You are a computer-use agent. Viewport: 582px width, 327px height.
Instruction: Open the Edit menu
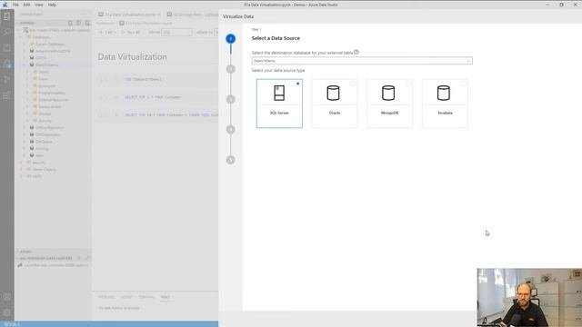pos(26,5)
